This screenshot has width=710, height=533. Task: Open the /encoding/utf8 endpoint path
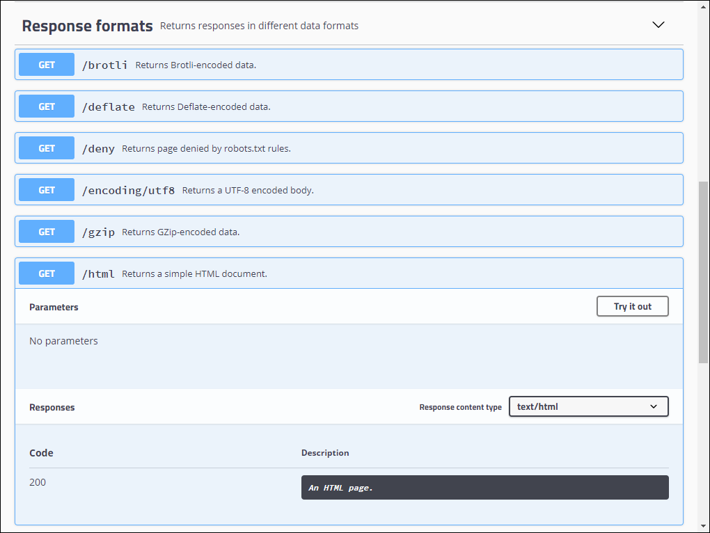(x=129, y=190)
